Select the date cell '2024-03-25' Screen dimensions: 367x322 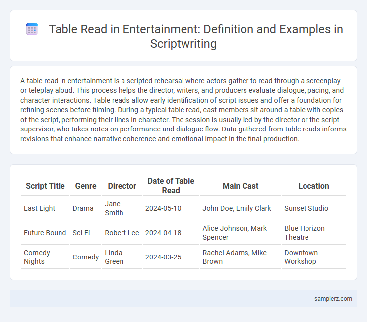171,257
